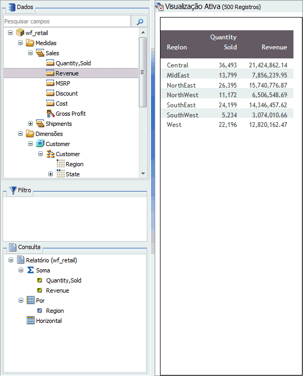Click the Sigma icon beside Soma
Viewport: 303px width, 376px height.
(x=30, y=270)
